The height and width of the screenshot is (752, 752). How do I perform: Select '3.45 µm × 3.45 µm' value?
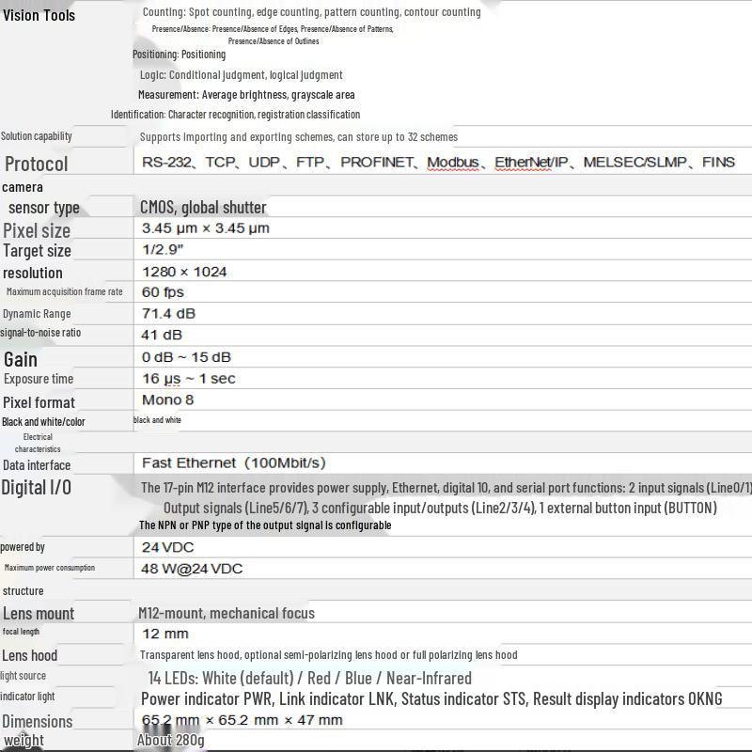[x=206, y=228]
